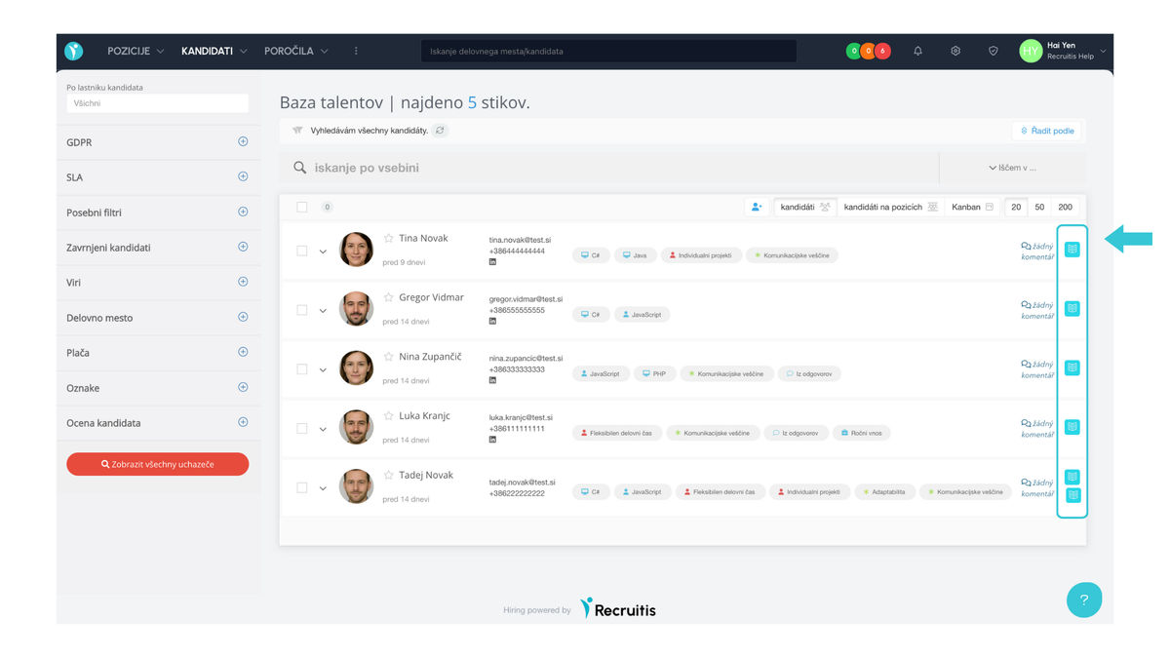
Task: Star candidate Nina Zupančič
Action: (x=388, y=357)
